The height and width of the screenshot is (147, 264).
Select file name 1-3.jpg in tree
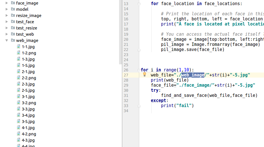pyautogui.click(x=28, y=59)
